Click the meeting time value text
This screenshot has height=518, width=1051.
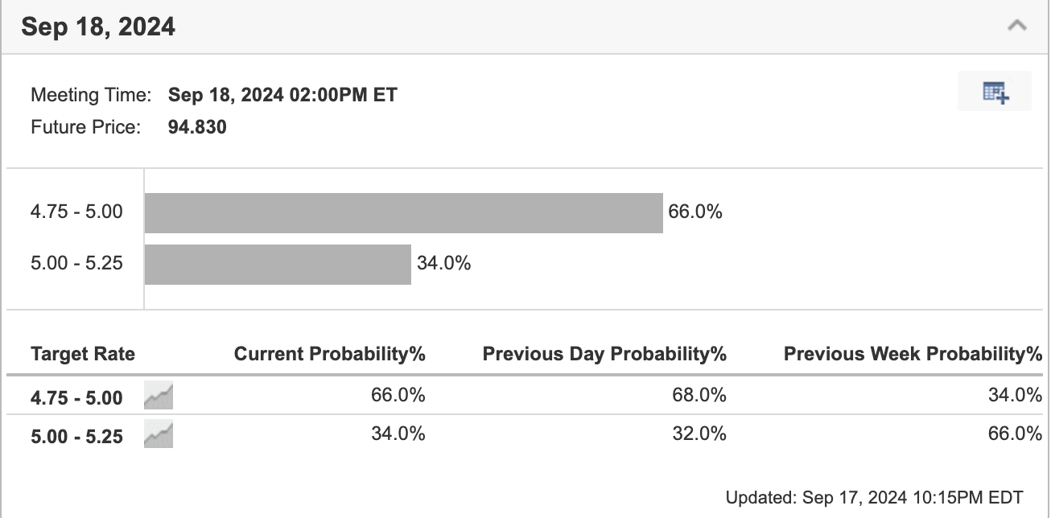(x=282, y=95)
